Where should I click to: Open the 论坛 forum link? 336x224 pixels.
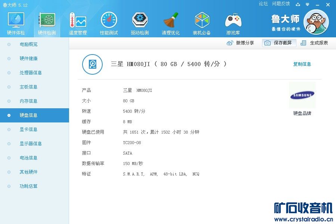[263, 4]
